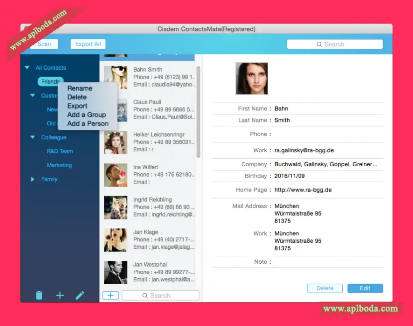413x326 pixels.
Task: Select the Jan Klage contact name
Action: pos(146,232)
